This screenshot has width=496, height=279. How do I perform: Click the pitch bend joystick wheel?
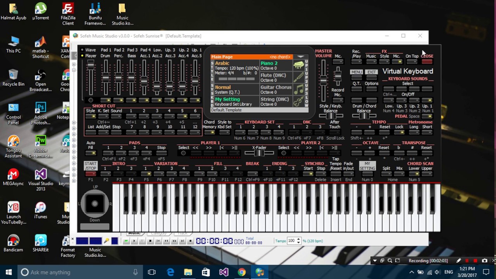point(95,204)
